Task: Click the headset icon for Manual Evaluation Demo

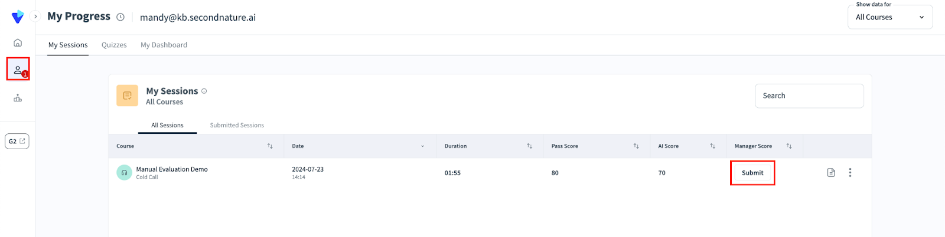Action: 124,173
